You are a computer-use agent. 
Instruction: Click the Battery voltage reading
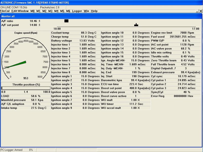83,41
